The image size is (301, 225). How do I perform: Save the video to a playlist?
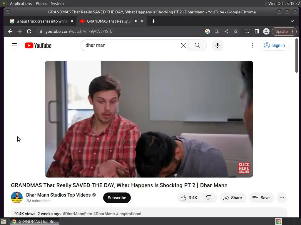[x=261, y=198]
